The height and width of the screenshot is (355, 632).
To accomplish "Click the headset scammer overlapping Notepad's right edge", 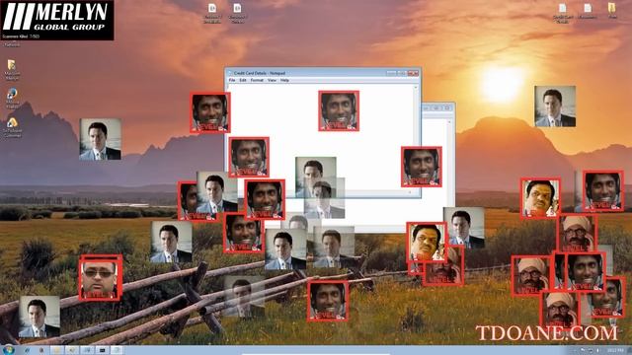I will (422, 167).
